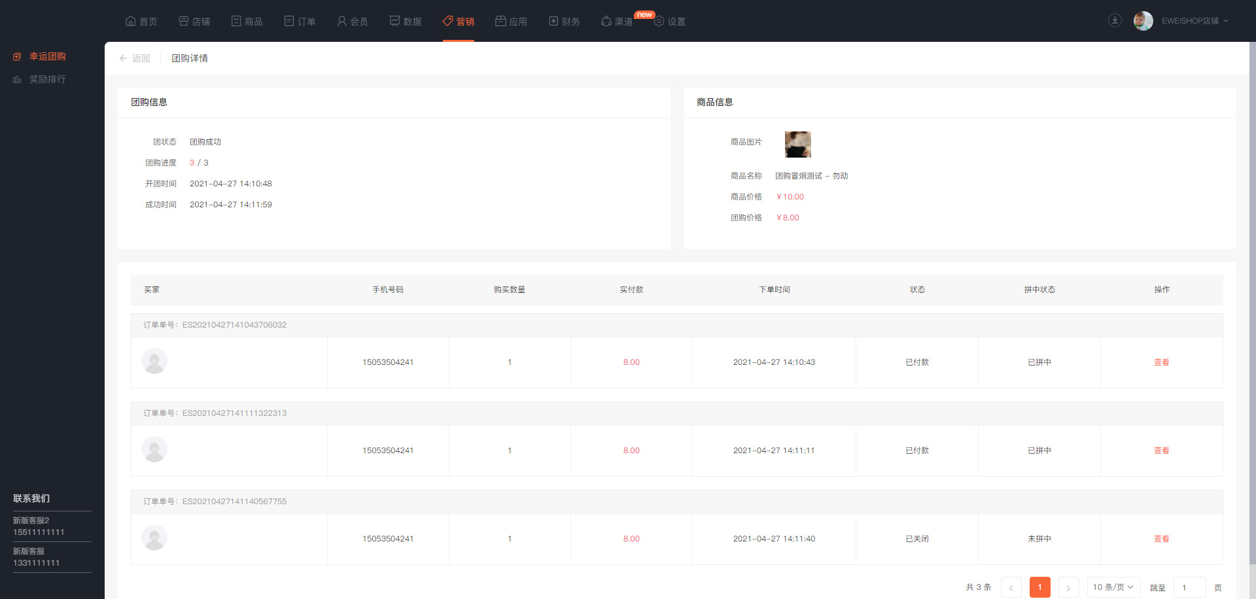This screenshot has height=599, width=1256.
Task: Open the 渠道 channel menu with new badge
Action: coord(617,21)
